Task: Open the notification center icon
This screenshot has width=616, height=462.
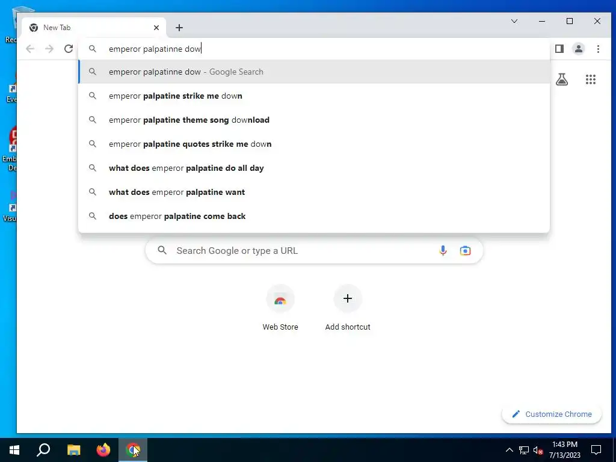Action: [596, 450]
